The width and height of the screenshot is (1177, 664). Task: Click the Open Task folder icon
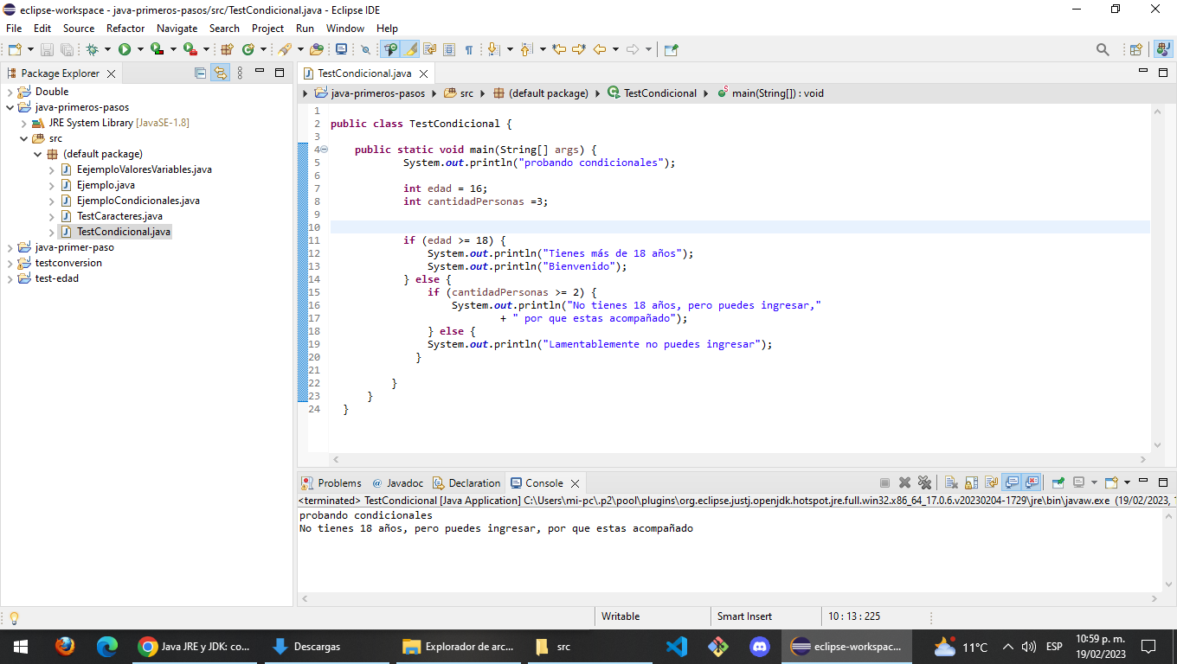point(317,50)
